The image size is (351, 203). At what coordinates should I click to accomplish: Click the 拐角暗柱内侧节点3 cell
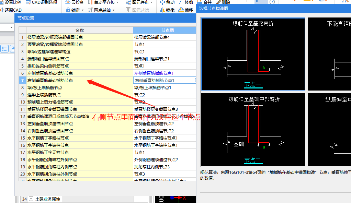165,167
